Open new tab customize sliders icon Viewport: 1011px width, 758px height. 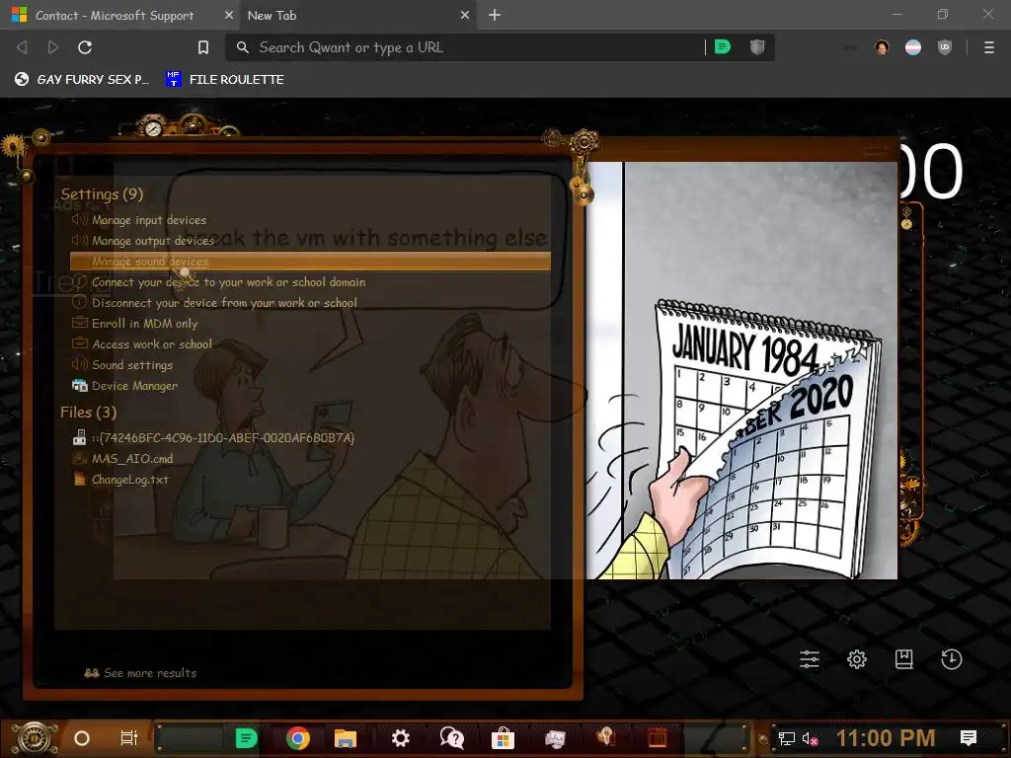pyautogui.click(x=810, y=658)
